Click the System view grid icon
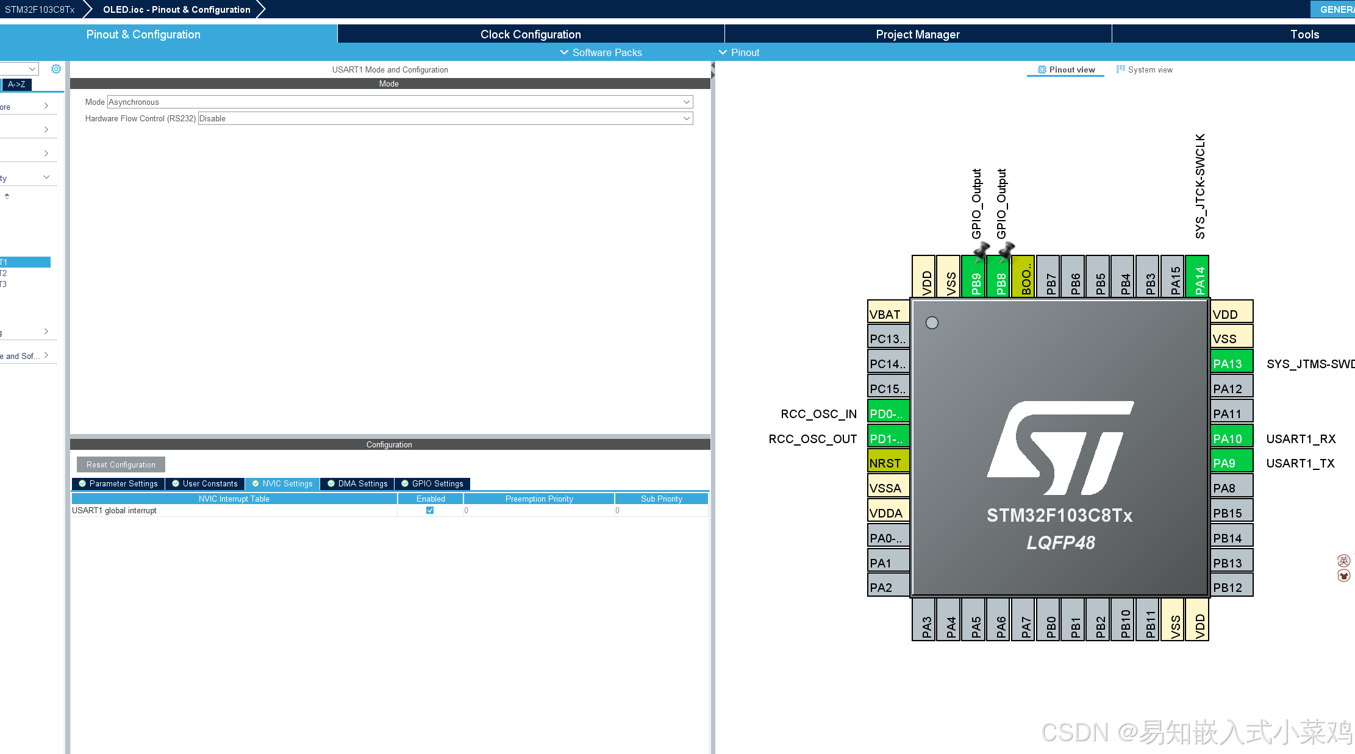1355x754 pixels. click(1120, 69)
